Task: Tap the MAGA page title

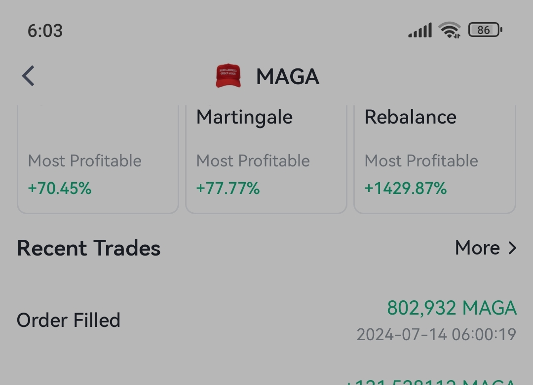Action: 288,77
